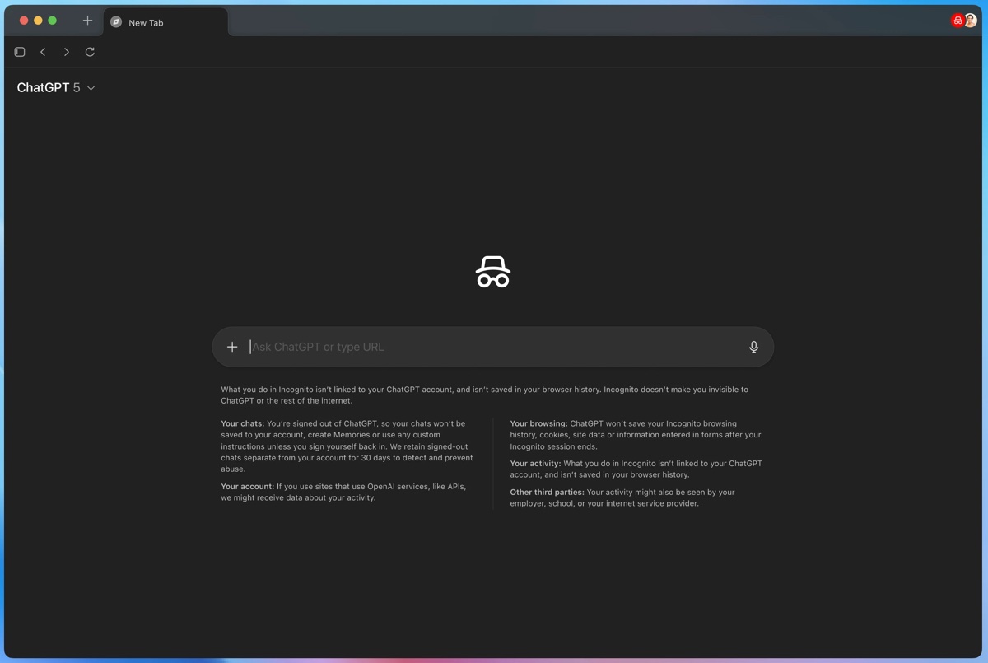This screenshot has height=663, width=988.
Task: Toggle the sidebar panel icon
Action: [20, 52]
